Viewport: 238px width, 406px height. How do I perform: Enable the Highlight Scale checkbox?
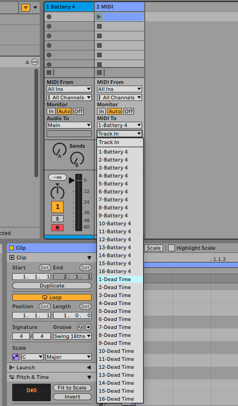171,248
